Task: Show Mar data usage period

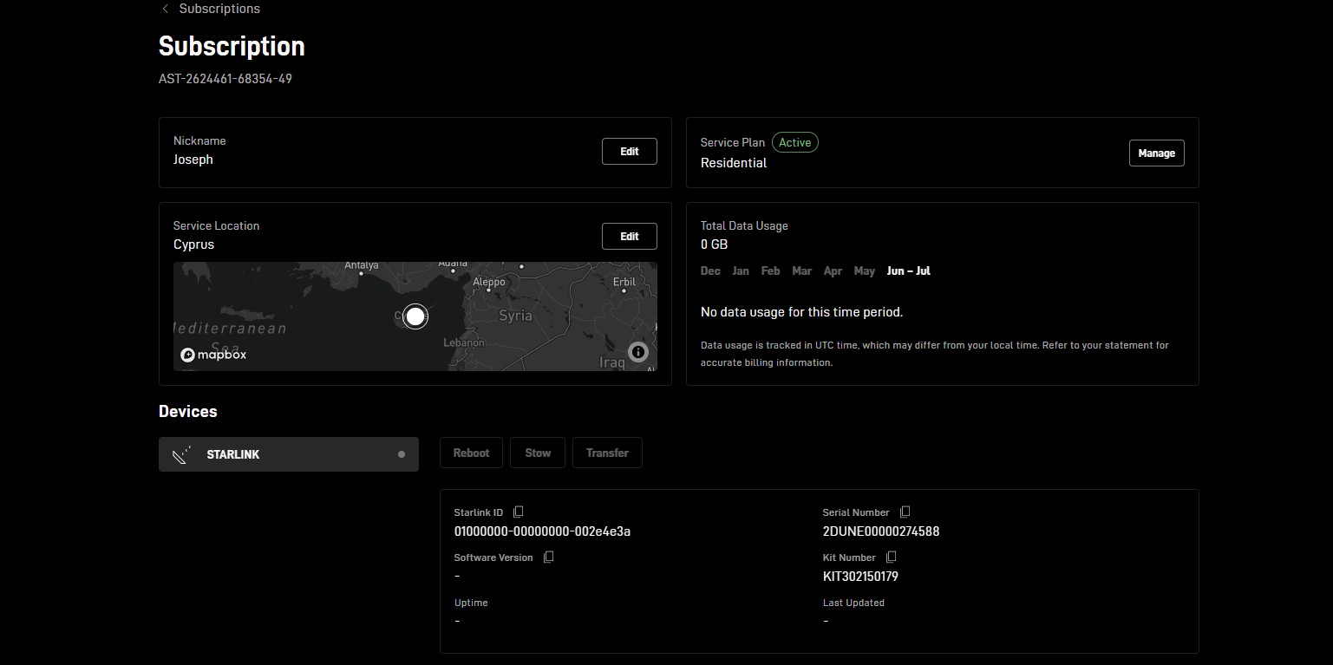Action: pyautogui.click(x=801, y=271)
